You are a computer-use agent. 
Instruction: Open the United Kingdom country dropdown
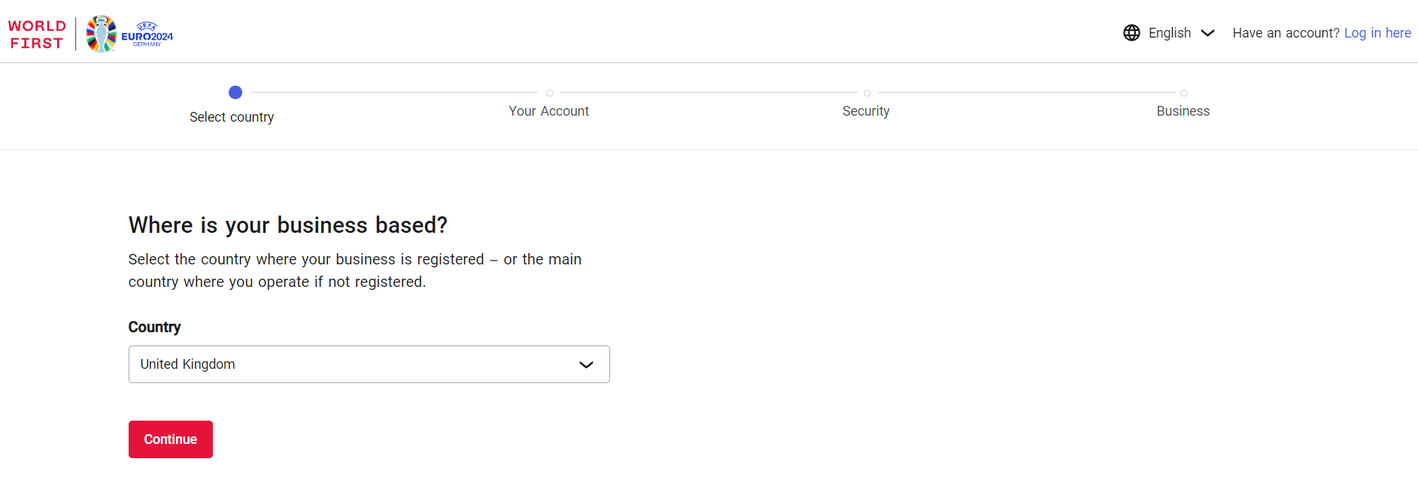click(x=369, y=364)
